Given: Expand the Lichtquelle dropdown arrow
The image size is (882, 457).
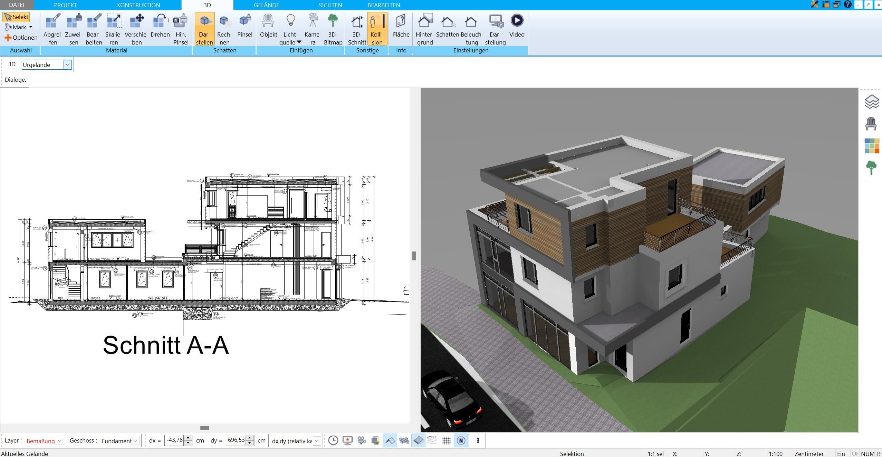Looking at the screenshot, I should click(x=299, y=42).
